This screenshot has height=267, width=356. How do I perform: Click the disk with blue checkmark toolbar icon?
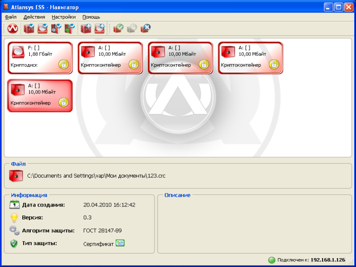click(42, 28)
